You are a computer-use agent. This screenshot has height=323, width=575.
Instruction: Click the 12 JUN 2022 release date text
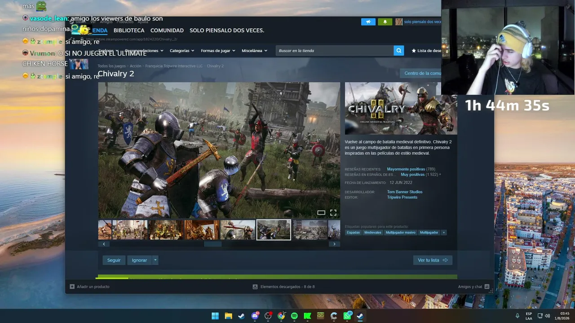(x=401, y=183)
